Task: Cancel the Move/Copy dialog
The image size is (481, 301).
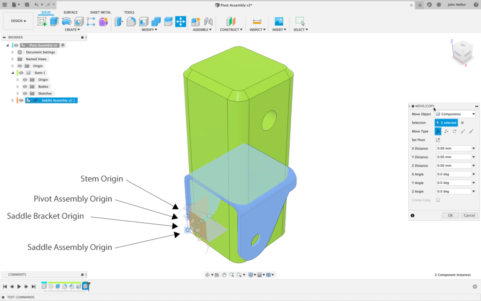Action: pos(469,215)
